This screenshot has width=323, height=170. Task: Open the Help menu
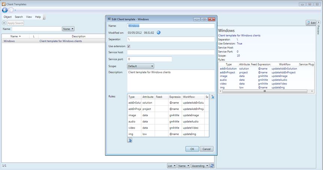38,17
